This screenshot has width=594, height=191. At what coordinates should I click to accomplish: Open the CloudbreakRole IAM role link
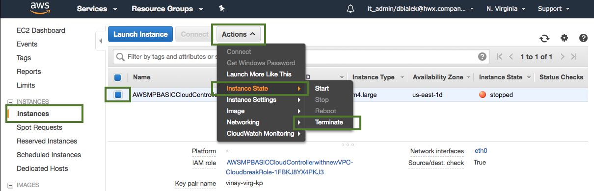[x=290, y=167]
